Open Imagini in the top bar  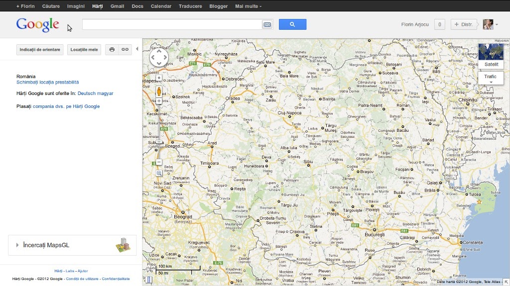coord(76,6)
